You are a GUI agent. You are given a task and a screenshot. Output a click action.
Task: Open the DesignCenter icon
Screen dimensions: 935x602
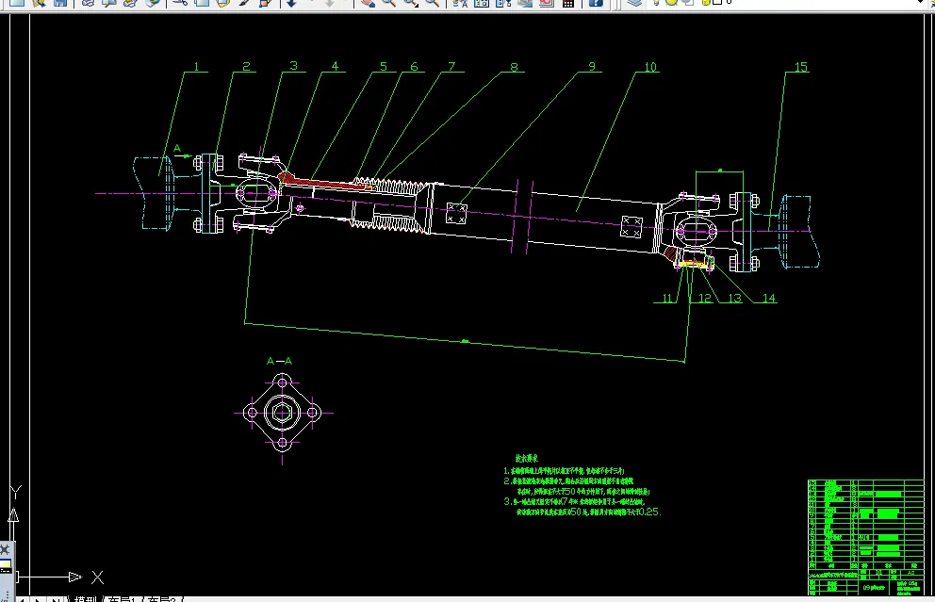pos(482,3)
